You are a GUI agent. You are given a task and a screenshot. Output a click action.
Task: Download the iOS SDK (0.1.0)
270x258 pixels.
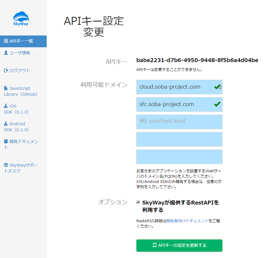(16, 109)
